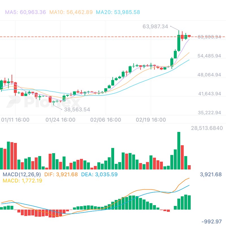
Task: Select the 54,485.94 price axis label
Action: tap(209, 56)
